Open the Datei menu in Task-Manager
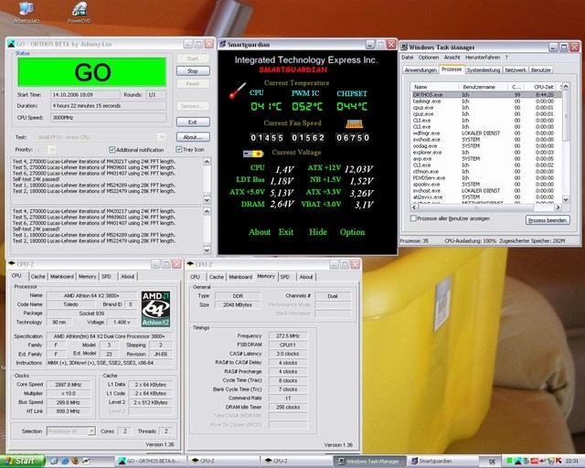The image size is (585, 468). [x=408, y=58]
